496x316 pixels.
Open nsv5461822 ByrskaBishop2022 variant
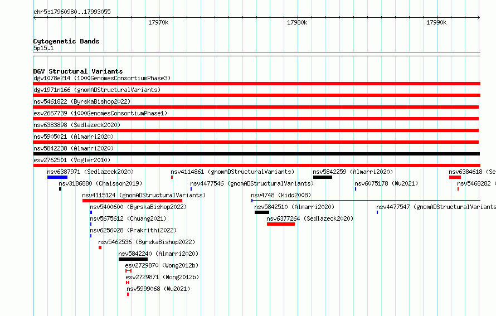click(82, 101)
